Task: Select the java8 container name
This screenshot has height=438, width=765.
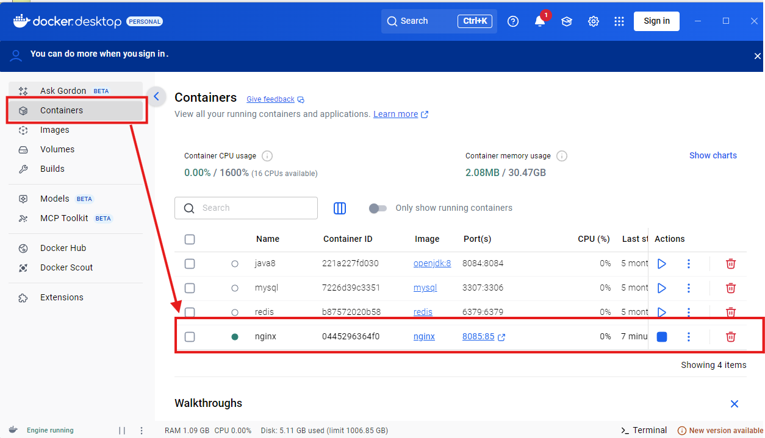Action: tap(265, 263)
